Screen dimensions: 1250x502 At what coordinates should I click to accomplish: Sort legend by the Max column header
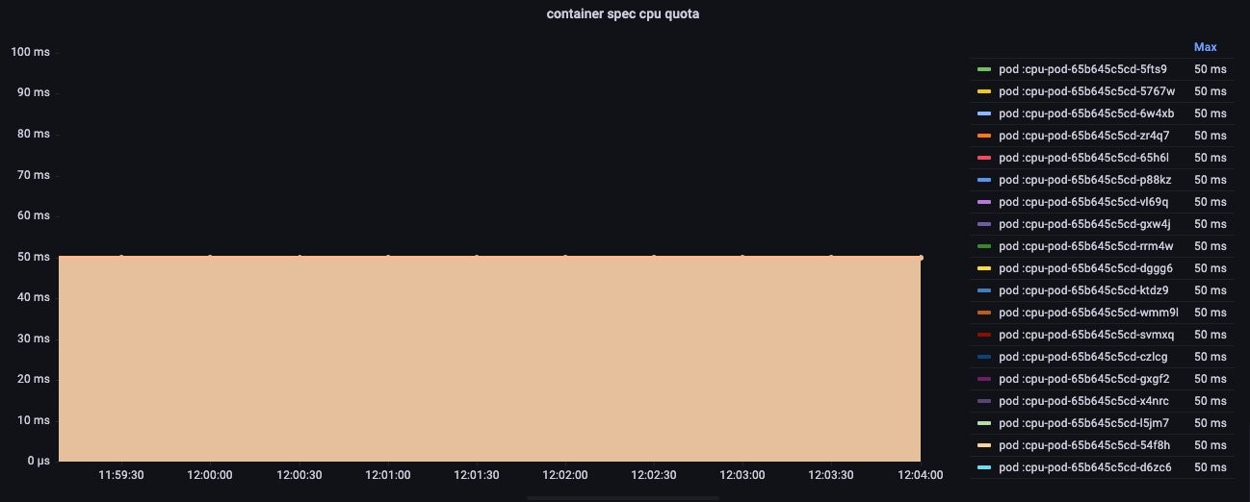(x=1205, y=46)
